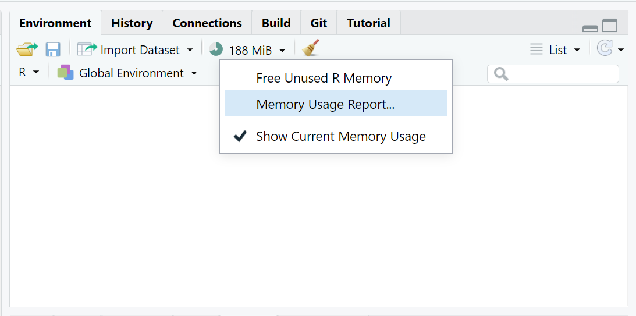The height and width of the screenshot is (316, 636).
Task: Select Memory Usage Report menu item
Action: point(325,105)
